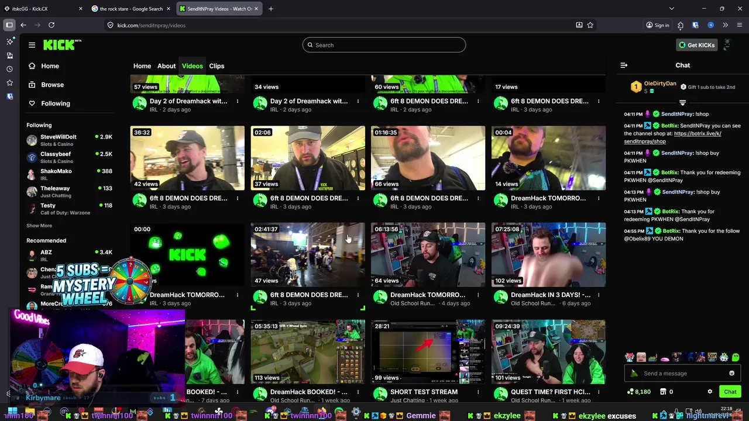
Task: Expand the chat leaderboard dropdown handle
Action: 682,103
